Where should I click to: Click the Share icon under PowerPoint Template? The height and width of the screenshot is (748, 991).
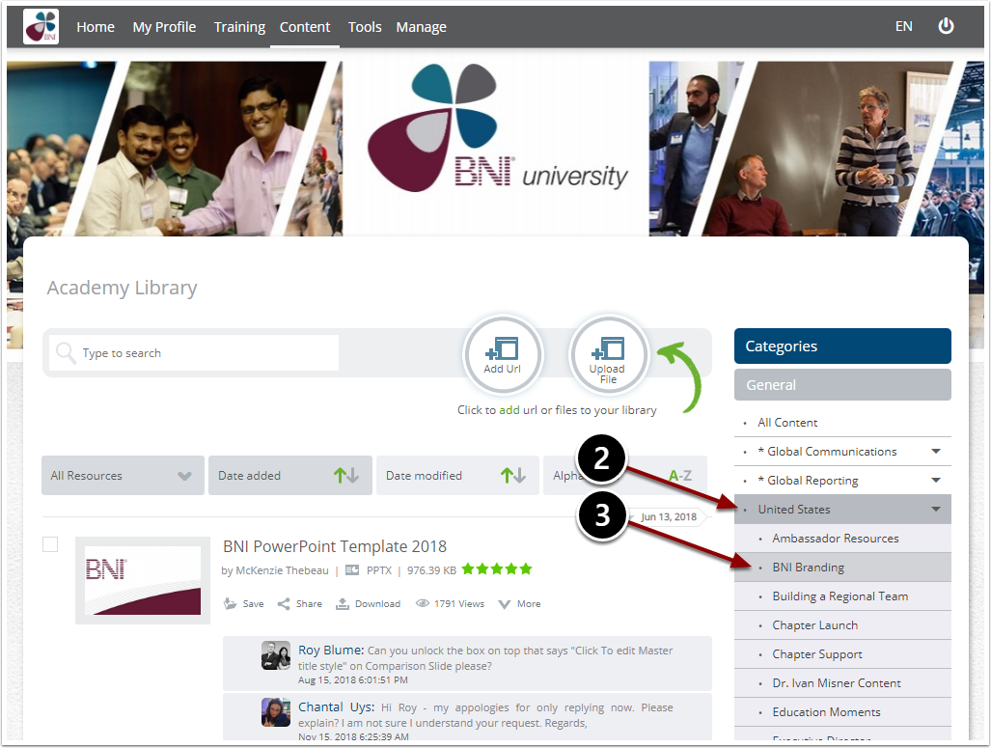(284, 604)
